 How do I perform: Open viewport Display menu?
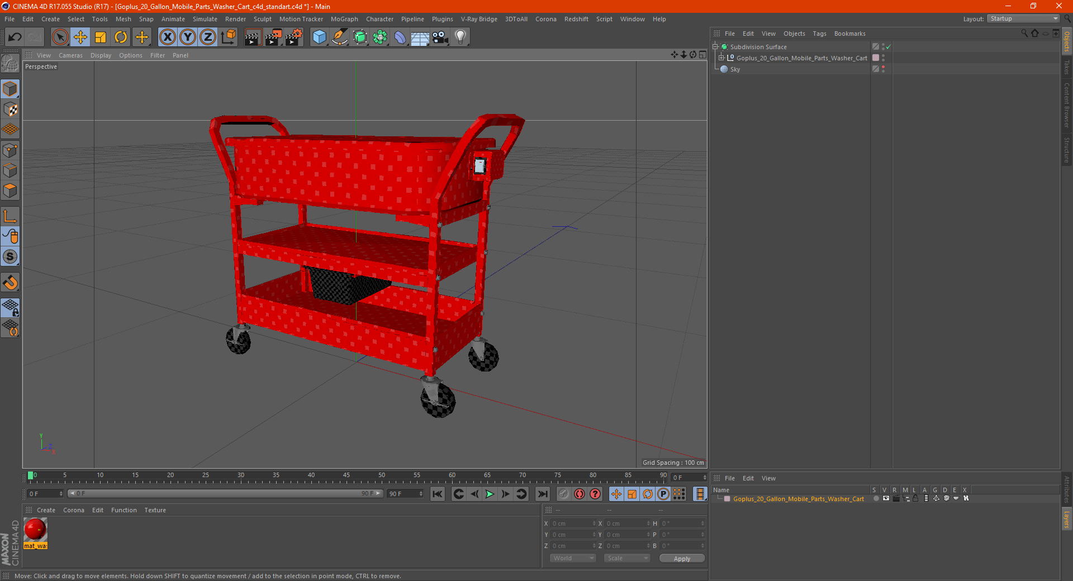[x=101, y=55]
